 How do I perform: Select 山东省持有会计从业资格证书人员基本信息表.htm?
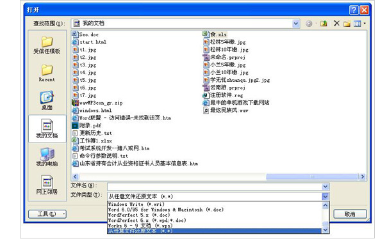(x=135, y=164)
